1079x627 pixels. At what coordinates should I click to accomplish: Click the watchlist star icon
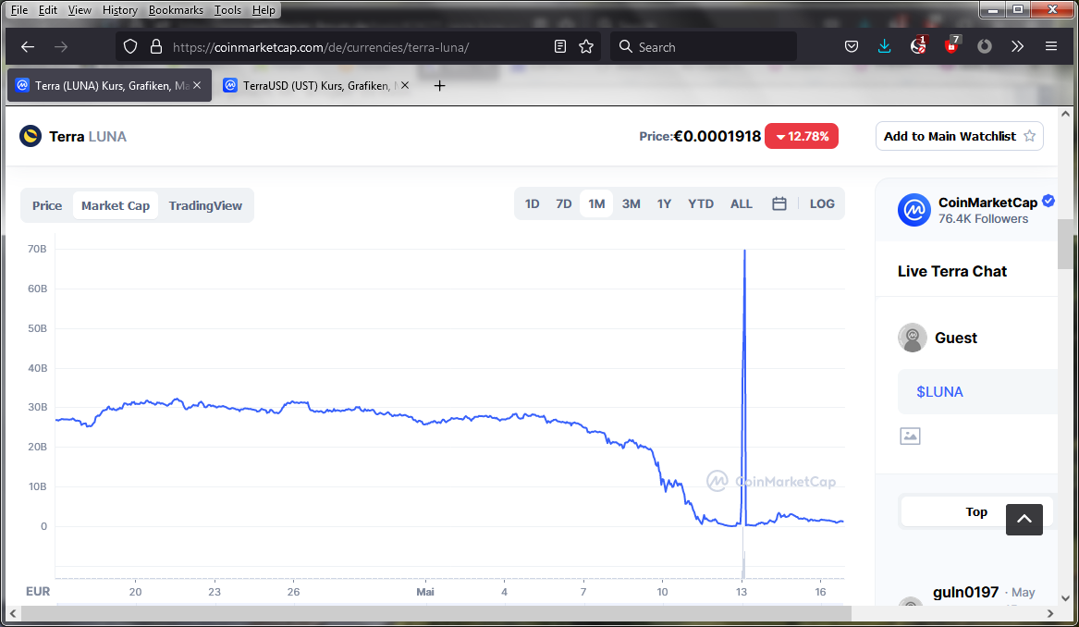tap(1029, 136)
